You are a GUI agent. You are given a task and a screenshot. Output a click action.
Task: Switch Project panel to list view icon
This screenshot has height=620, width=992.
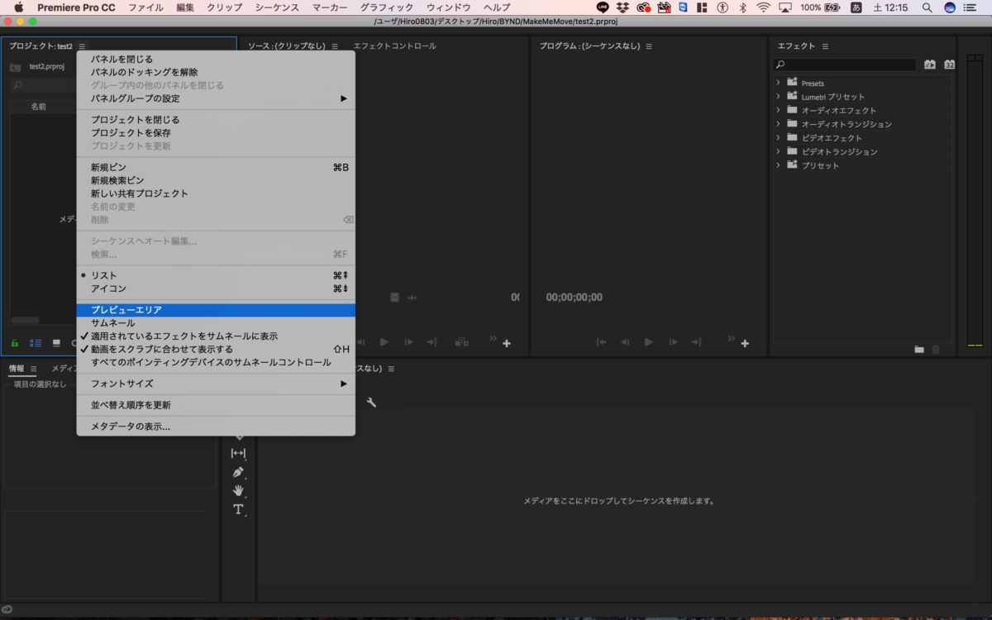(36, 342)
